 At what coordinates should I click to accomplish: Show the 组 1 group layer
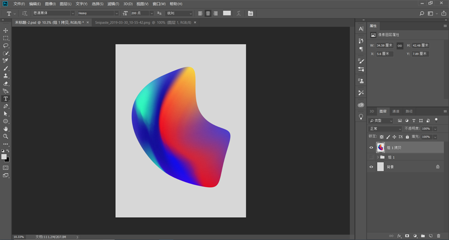(371, 157)
